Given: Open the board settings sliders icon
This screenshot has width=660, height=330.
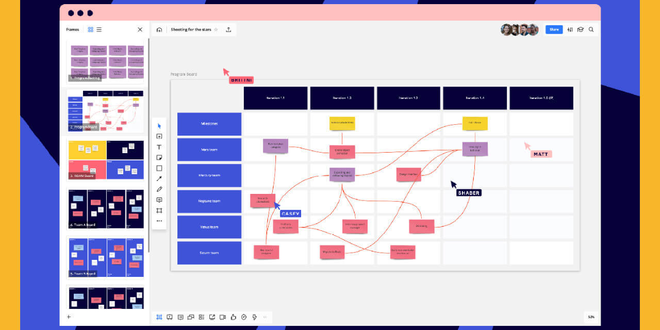Looking at the screenshot, I should pos(570,29).
